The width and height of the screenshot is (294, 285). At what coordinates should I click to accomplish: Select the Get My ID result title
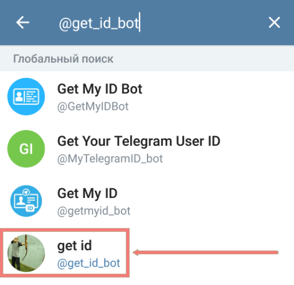point(87,193)
